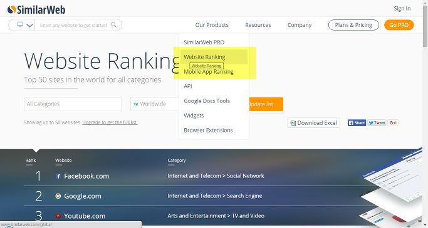Select API in products dropdown
This screenshot has width=428, height=228.
pyautogui.click(x=188, y=86)
